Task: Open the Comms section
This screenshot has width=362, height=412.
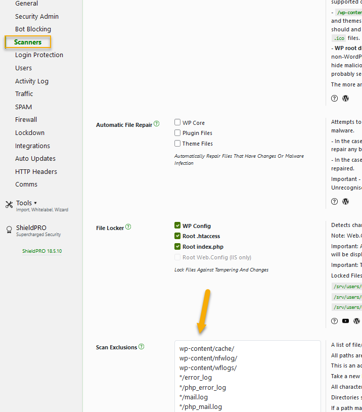Action: click(x=26, y=184)
